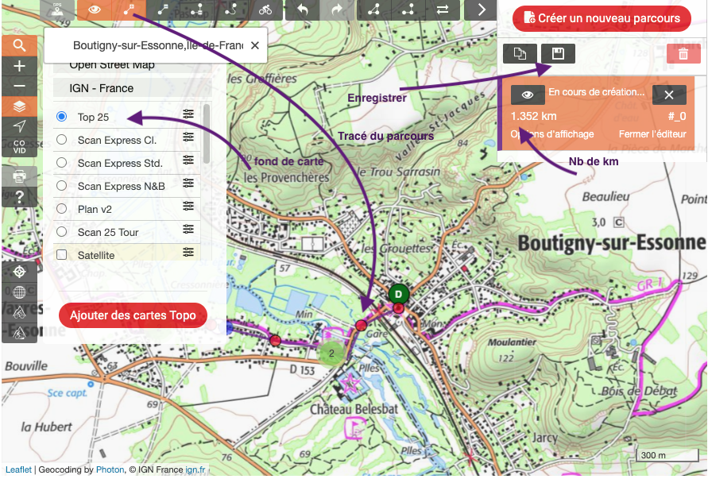The image size is (708, 479).
Task: Click Options d'affichage in the route panel
Action: (x=551, y=133)
